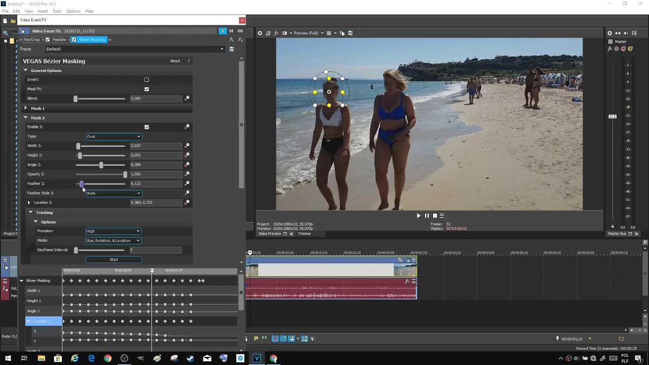The height and width of the screenshot is (365, 649).
Task: Open Preview (Full) quality dropdown
Action: (308, 33)
